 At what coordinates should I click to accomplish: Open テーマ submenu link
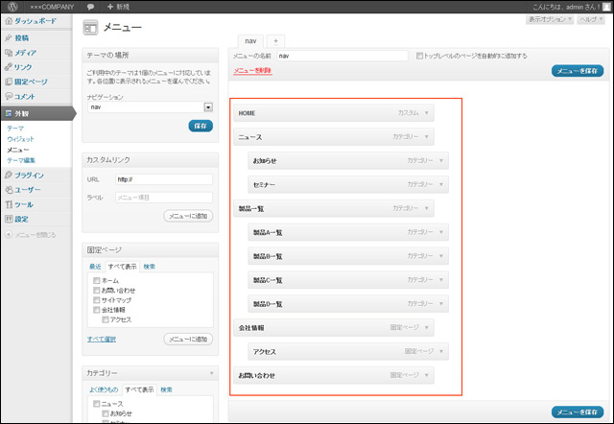click(x=15, y=129)
